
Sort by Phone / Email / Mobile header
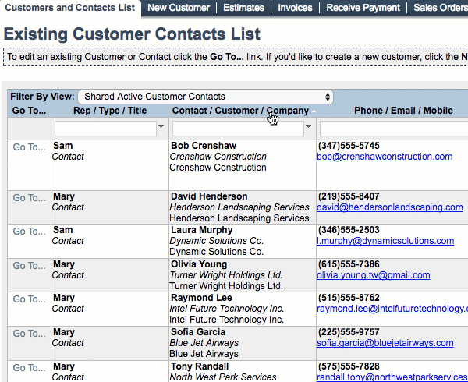(x=403, y=111)
